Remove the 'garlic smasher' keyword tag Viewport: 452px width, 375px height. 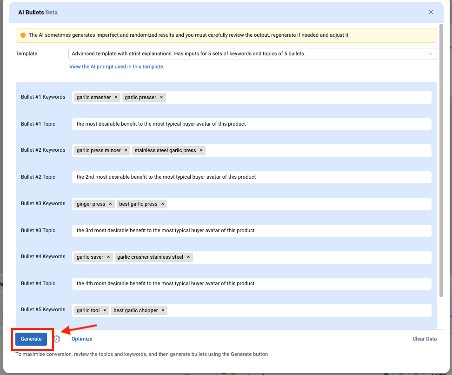pyautogui.click(x=116, y=98)
